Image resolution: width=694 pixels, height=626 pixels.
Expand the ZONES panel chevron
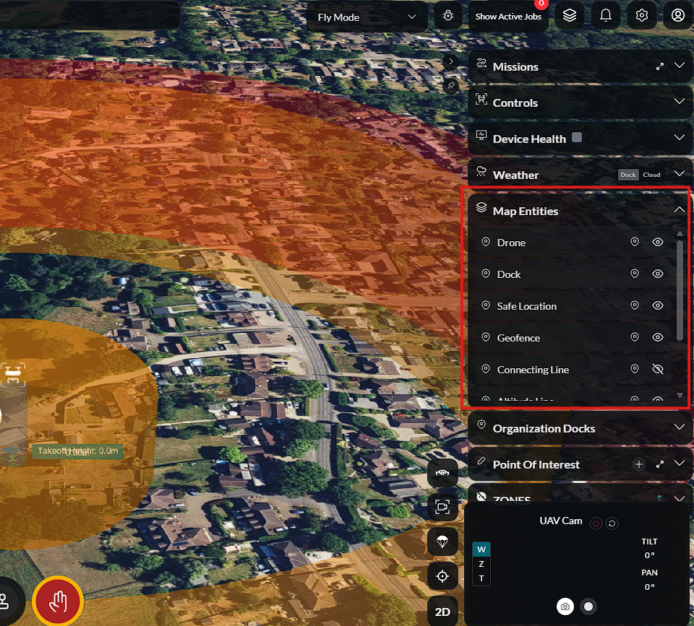[679, 499]
